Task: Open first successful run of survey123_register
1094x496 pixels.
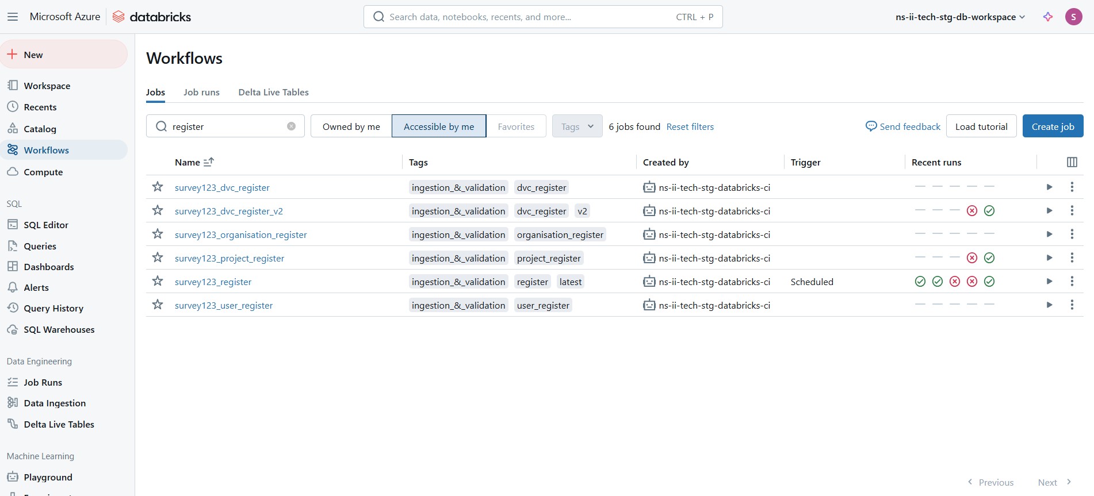Action: 920,282
